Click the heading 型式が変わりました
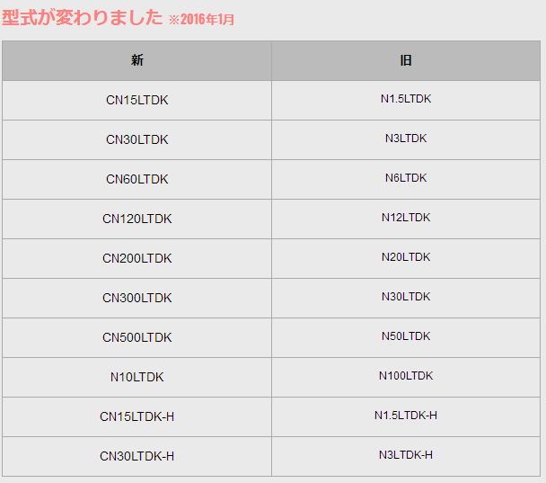546x483 pixels. coord(83,18)
